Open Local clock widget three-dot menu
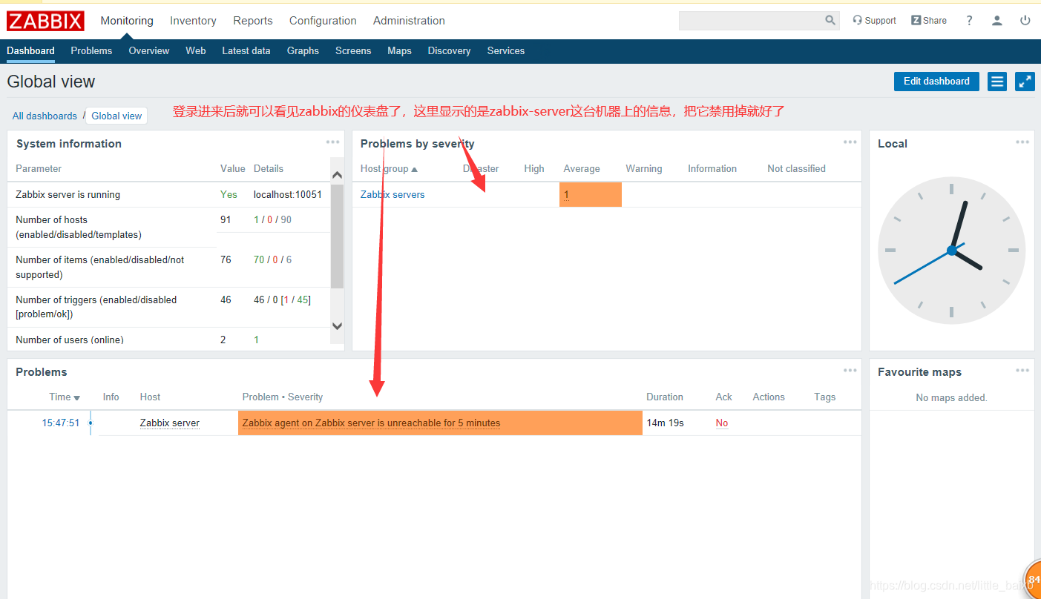This screenshot has height=599, width=1041. click(1022, 142)
